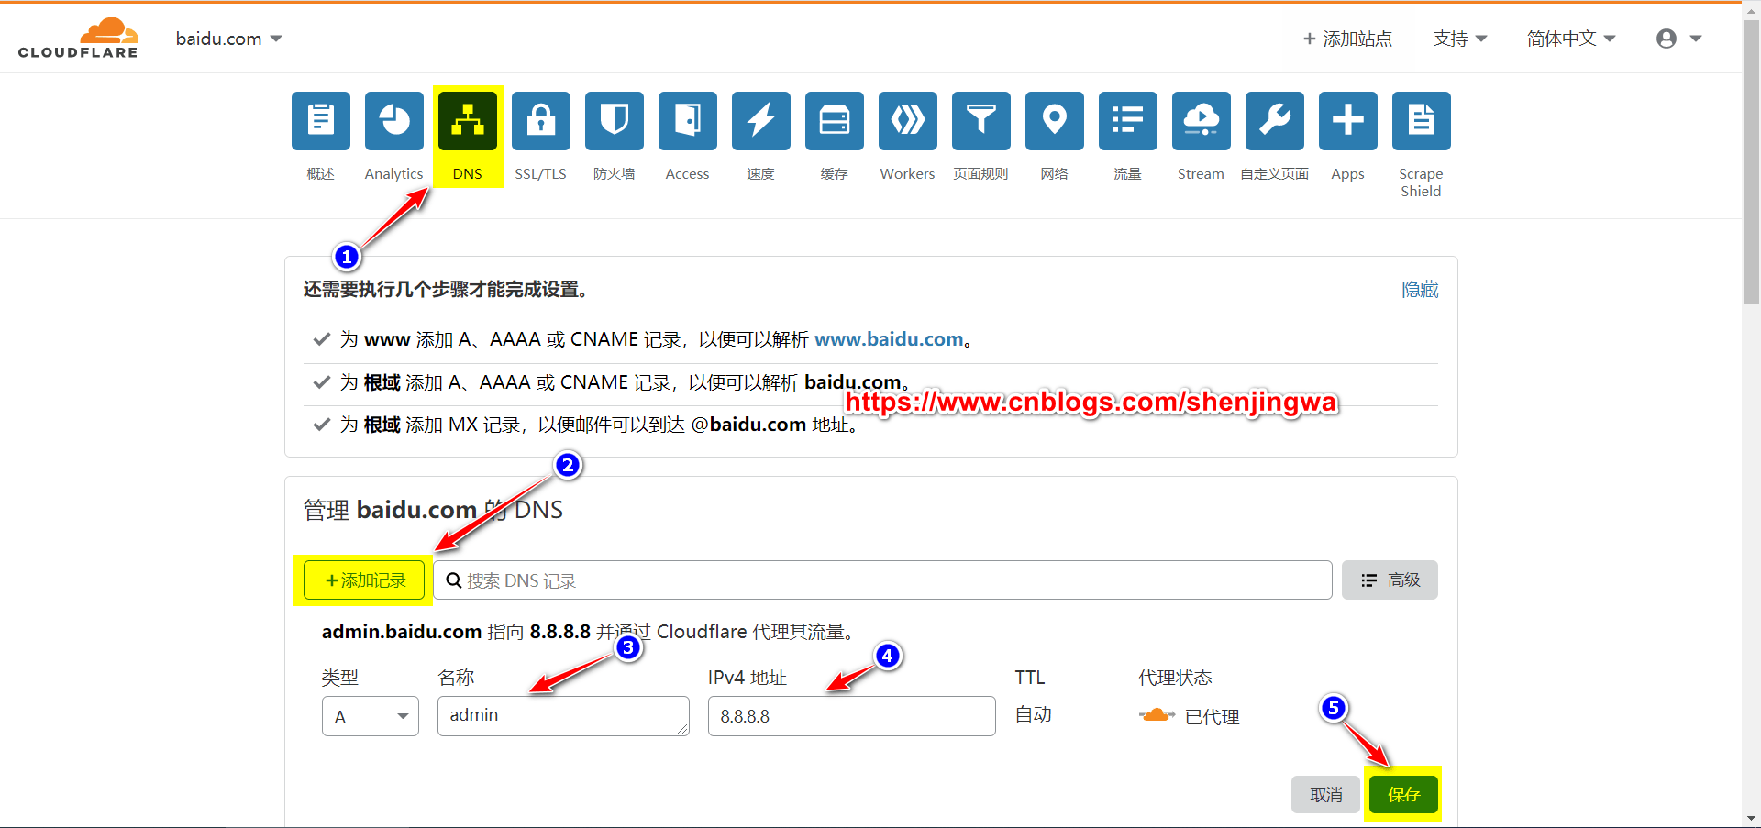
Task: Open the DNS section icon
Action: pos(468,120)
